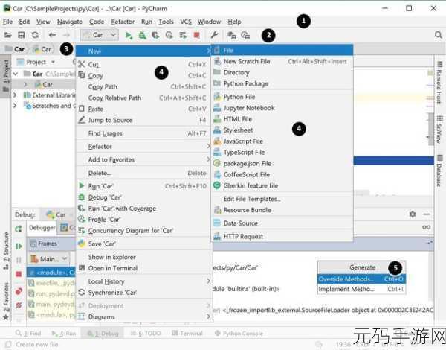Click Override Methods in Generate popup
The image size is (446, 350).
tap(361, 279)
